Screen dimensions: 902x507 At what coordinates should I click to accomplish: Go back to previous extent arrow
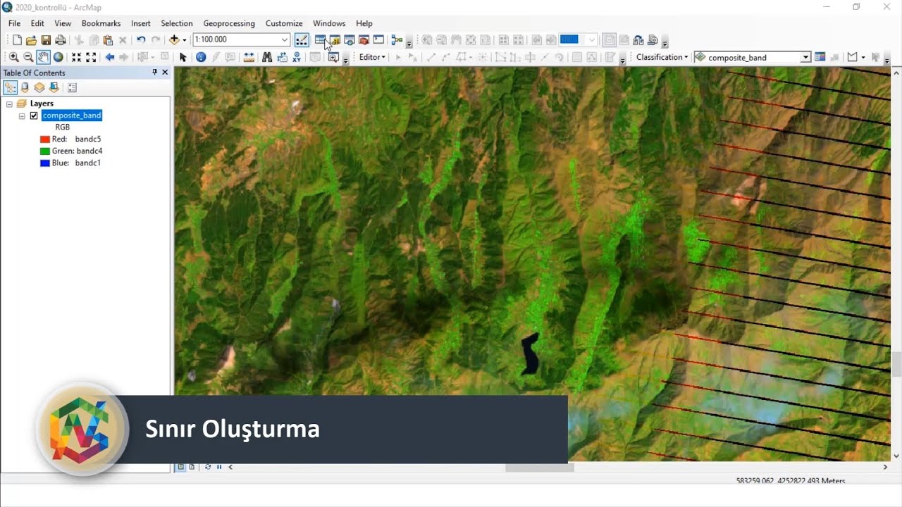click(109, 57)
